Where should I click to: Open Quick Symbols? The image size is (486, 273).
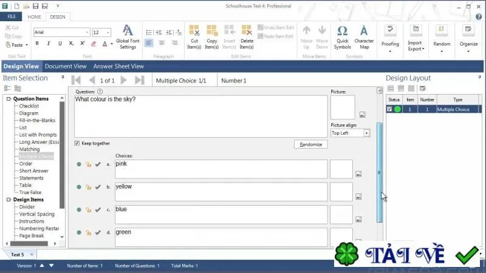342,37
